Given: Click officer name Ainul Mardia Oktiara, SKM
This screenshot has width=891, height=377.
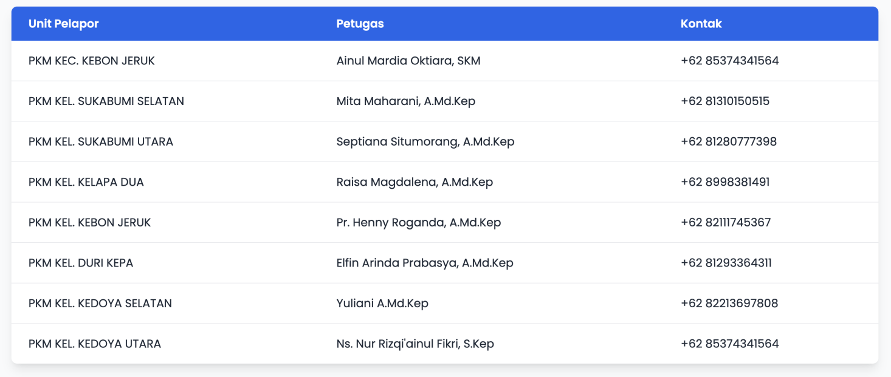Looking at the screenshot, I should (408, 61).
